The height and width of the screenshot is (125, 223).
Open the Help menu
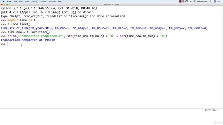[60, 1]
